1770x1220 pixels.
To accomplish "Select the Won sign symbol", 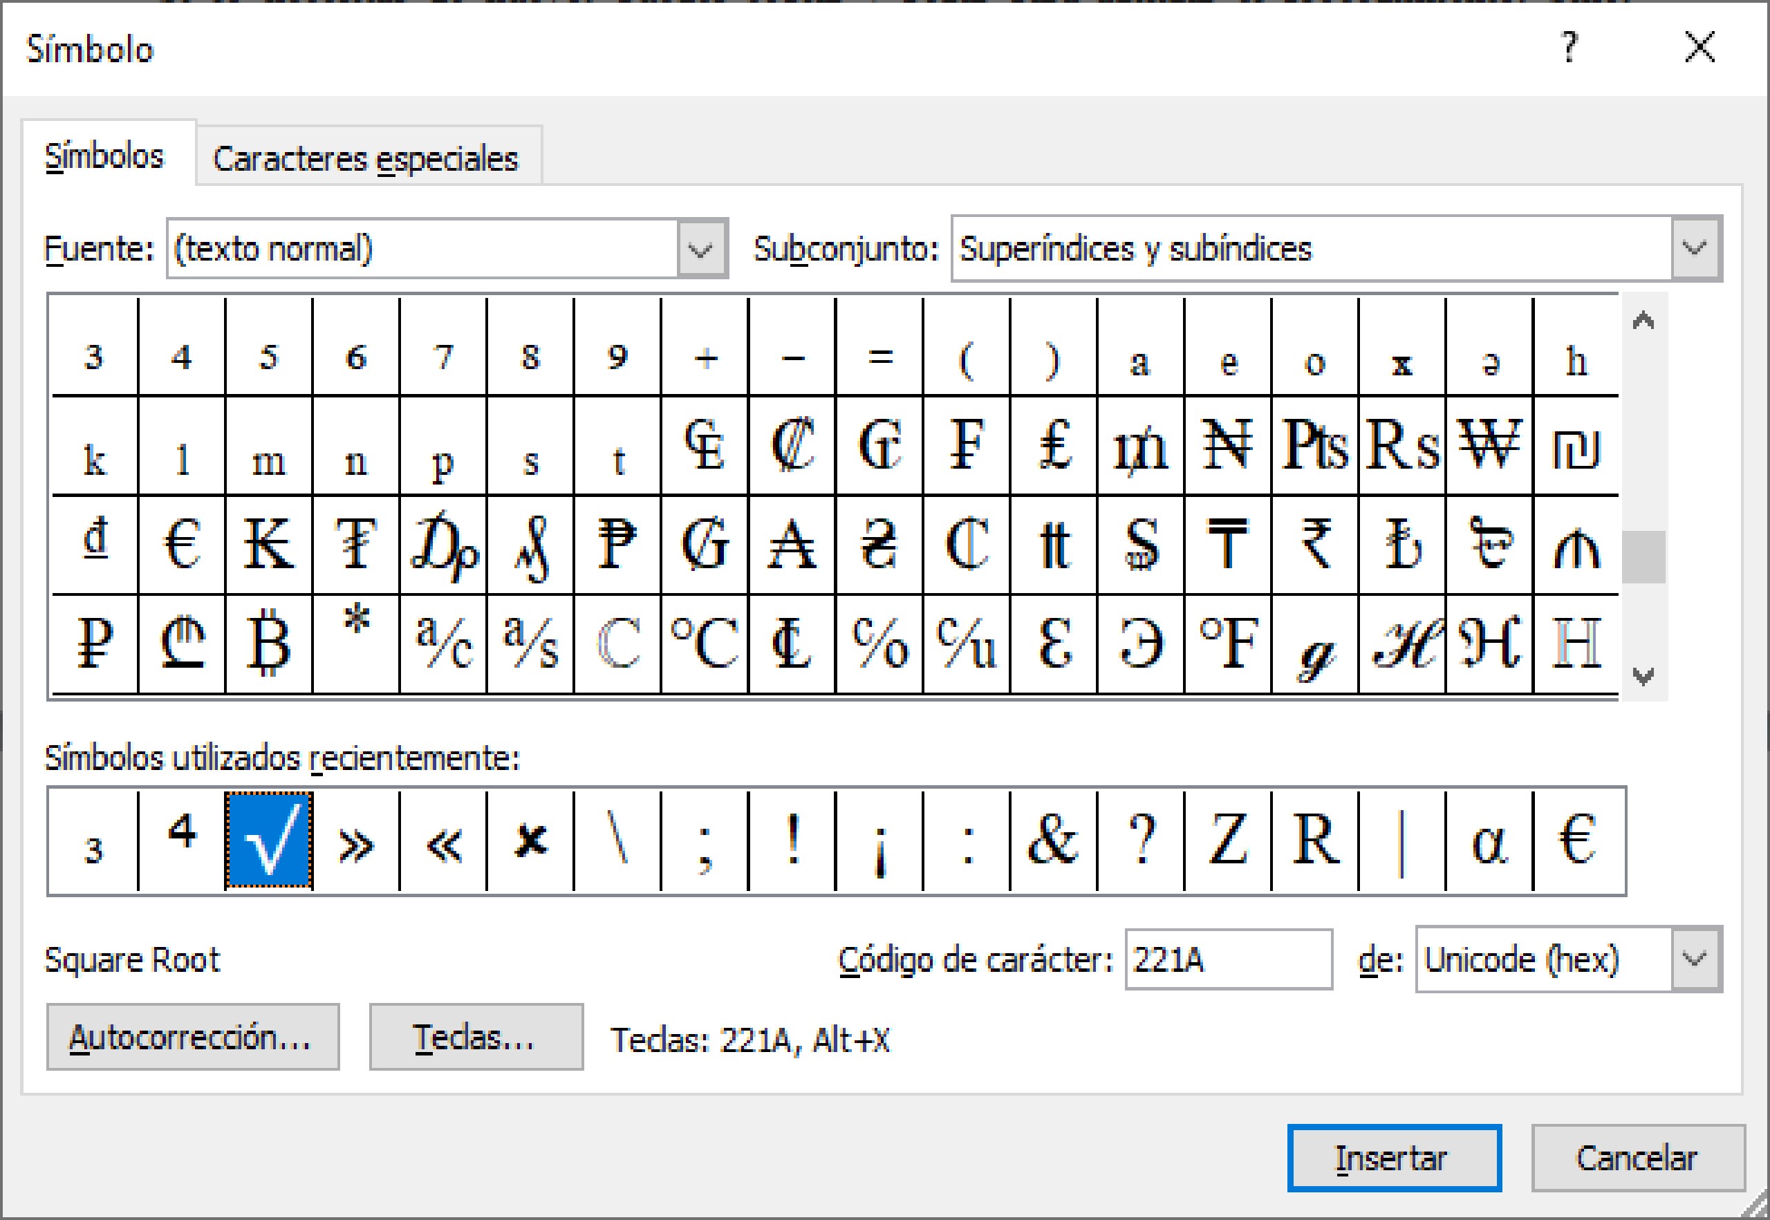I will tap(1491, 451).
